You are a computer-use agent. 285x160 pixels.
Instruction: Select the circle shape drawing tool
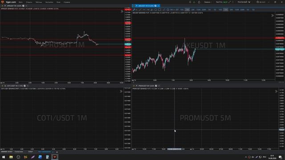pos(156,10)
